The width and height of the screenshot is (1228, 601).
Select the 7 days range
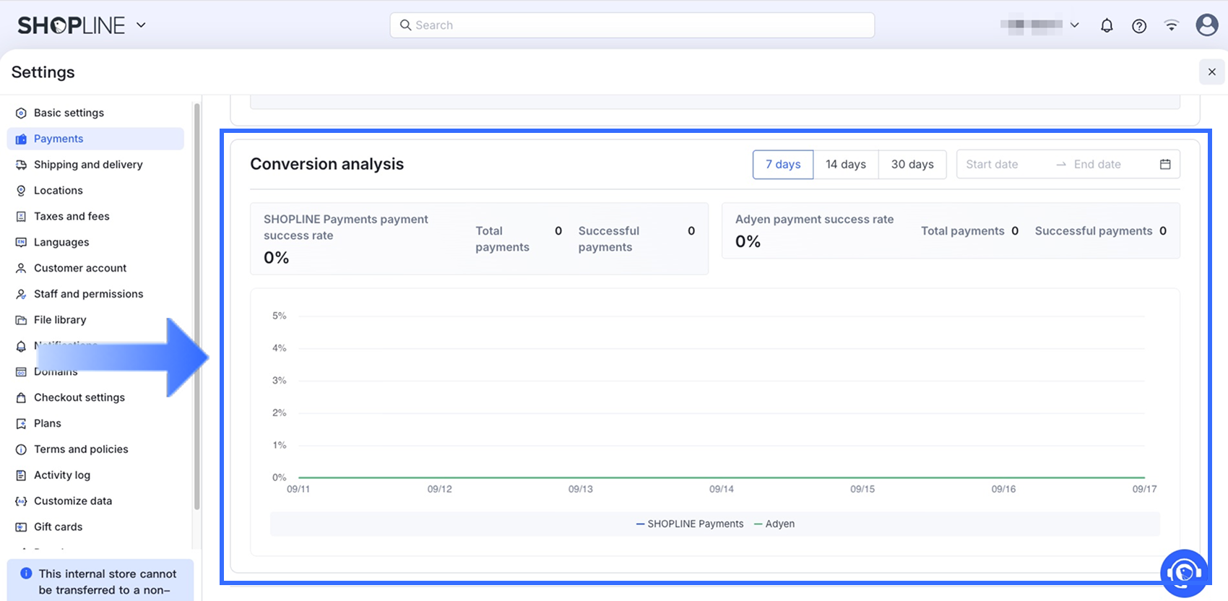coord(783,165)
